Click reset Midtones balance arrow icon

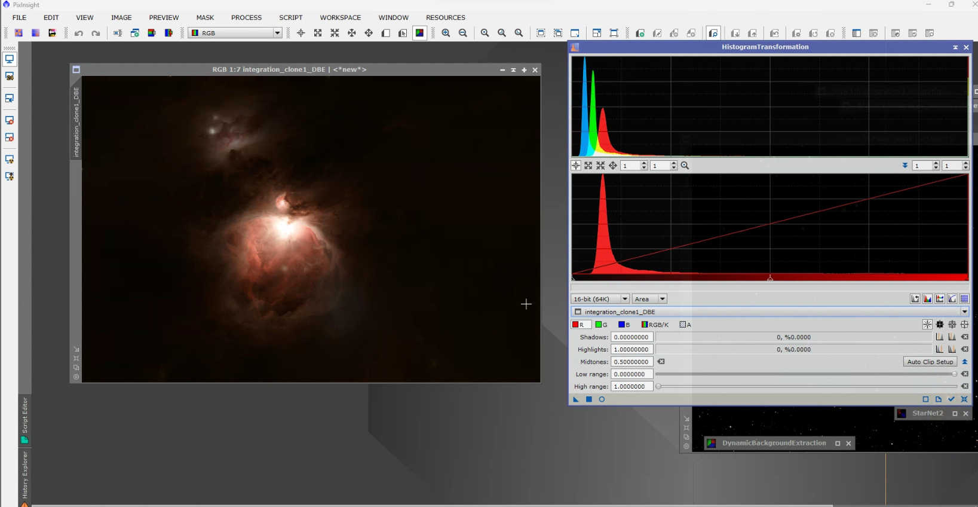point(661,362)
